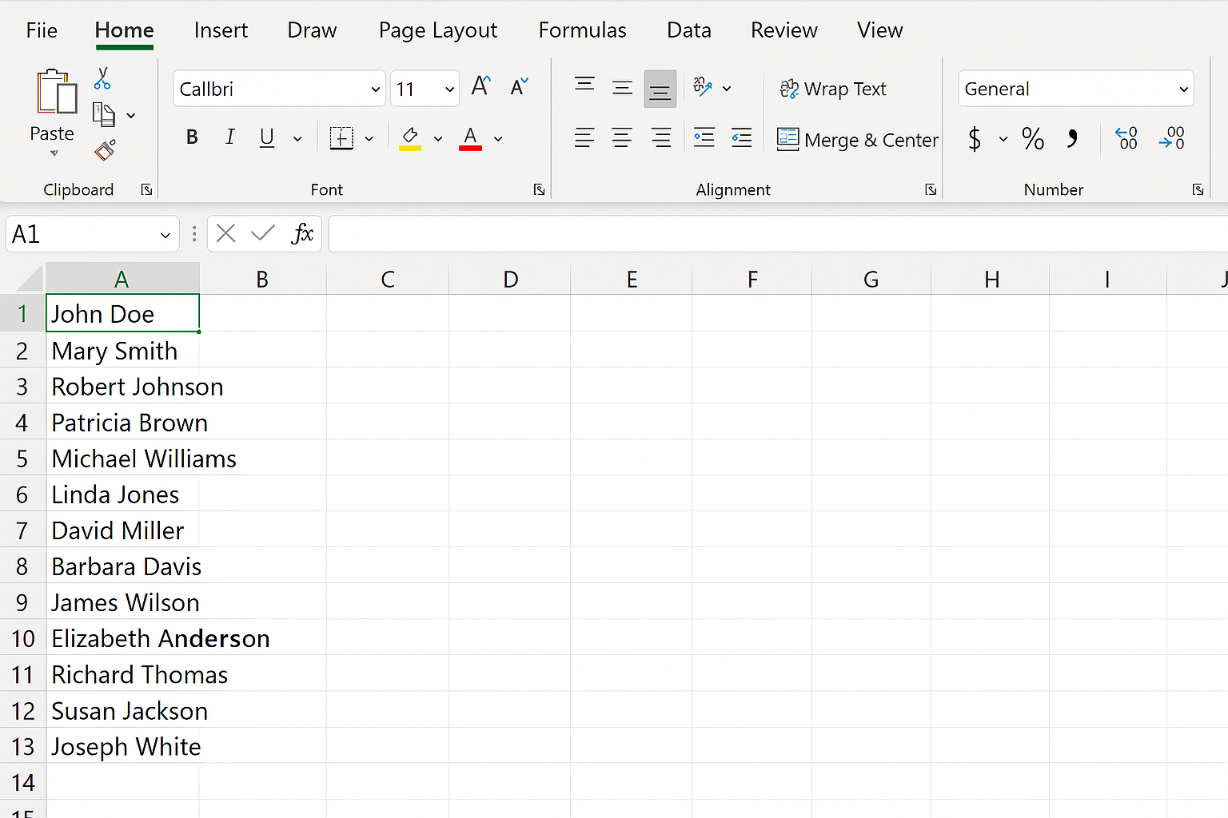Align text left icon
Screen dimensions: 1228x818
click(x=584, y=138)
